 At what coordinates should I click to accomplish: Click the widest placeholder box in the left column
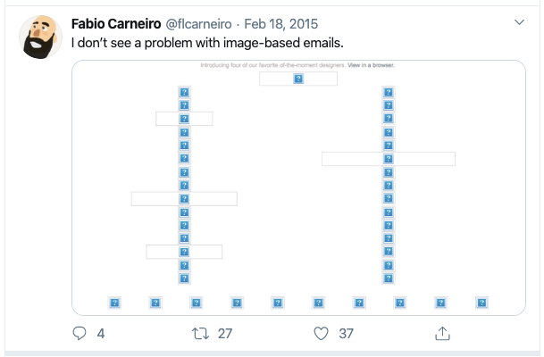click(184, 199)
